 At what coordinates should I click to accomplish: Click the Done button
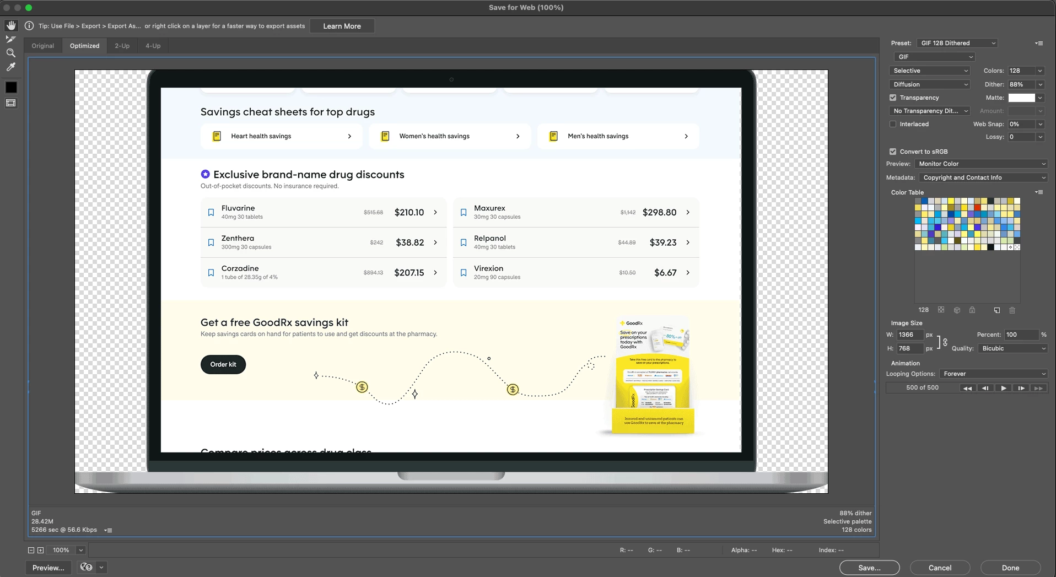(x=1010, y=568)
